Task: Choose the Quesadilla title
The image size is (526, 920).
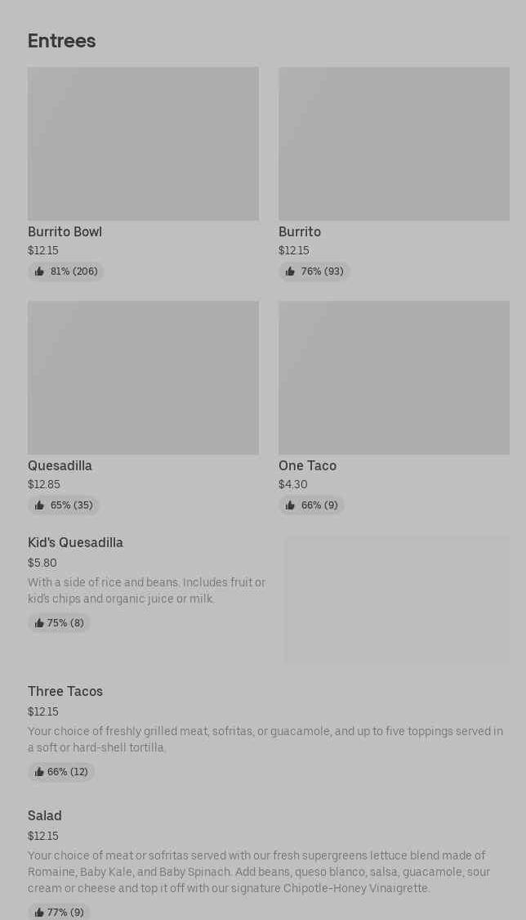Action: 60,466
